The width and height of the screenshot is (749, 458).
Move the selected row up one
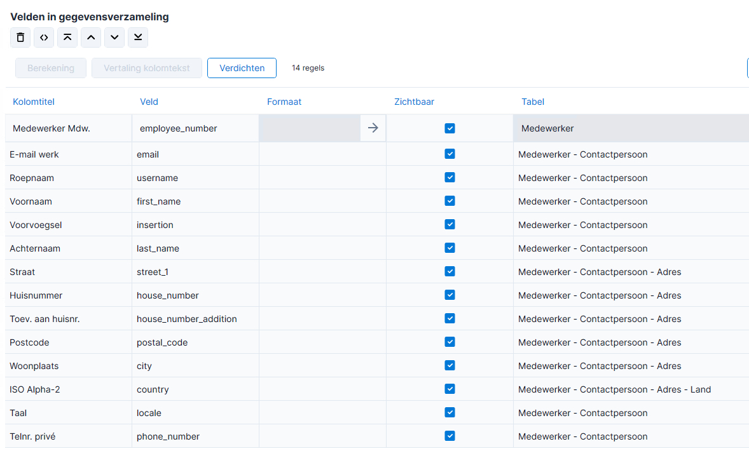click(91, 37)
